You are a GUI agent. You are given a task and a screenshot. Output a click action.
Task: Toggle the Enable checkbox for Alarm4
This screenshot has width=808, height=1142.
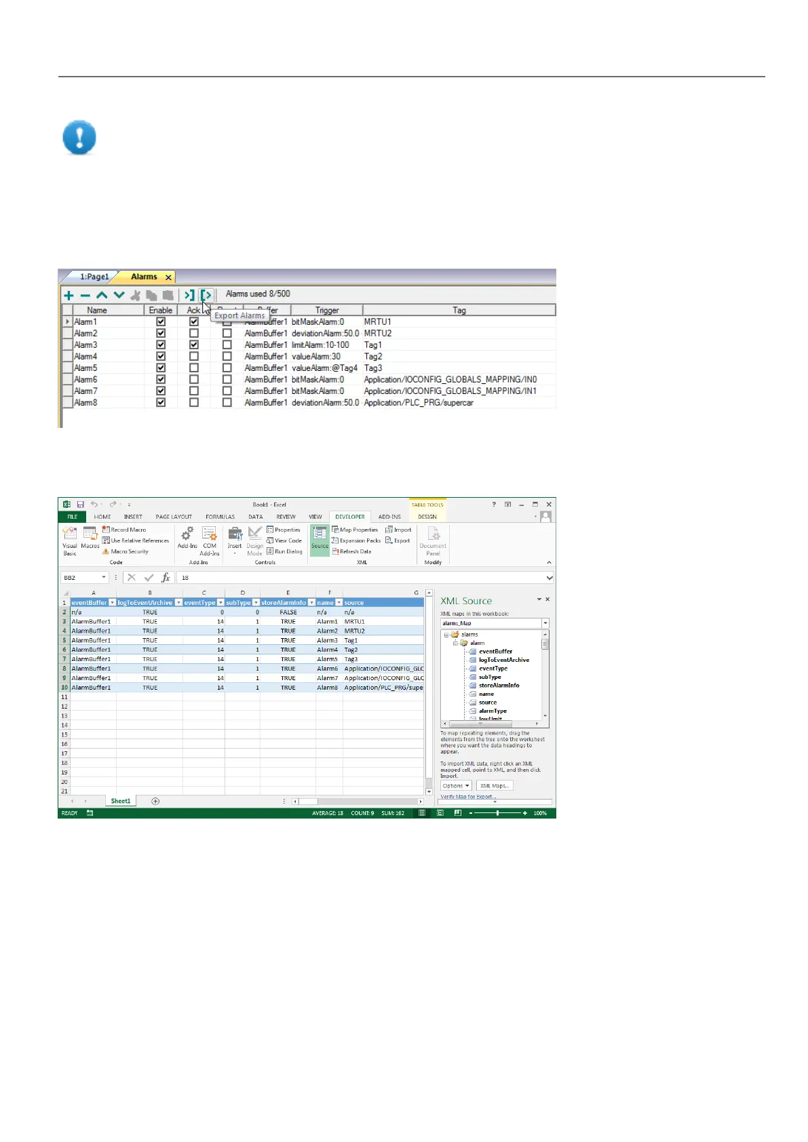(x=161, y=357)
